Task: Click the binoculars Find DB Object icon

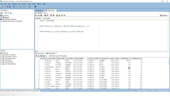Action: click(x=35, y=7)
